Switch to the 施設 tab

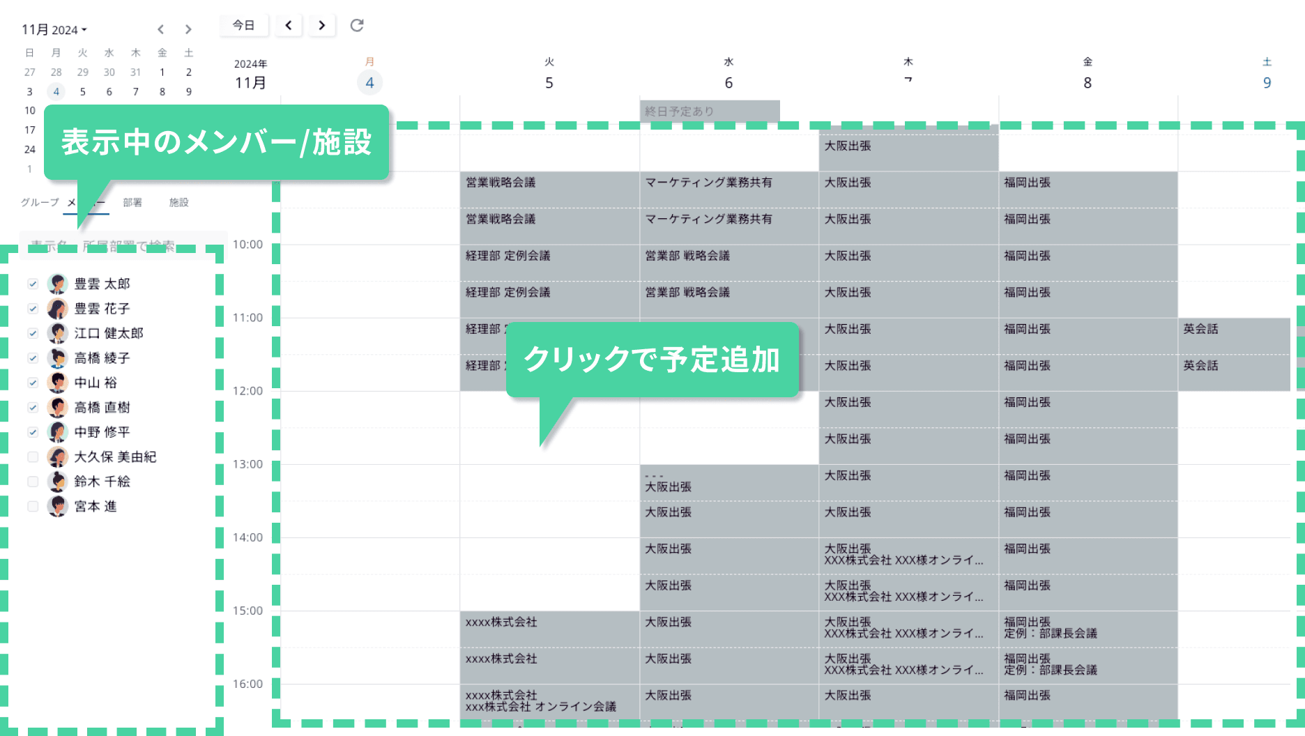pos(178,202)
